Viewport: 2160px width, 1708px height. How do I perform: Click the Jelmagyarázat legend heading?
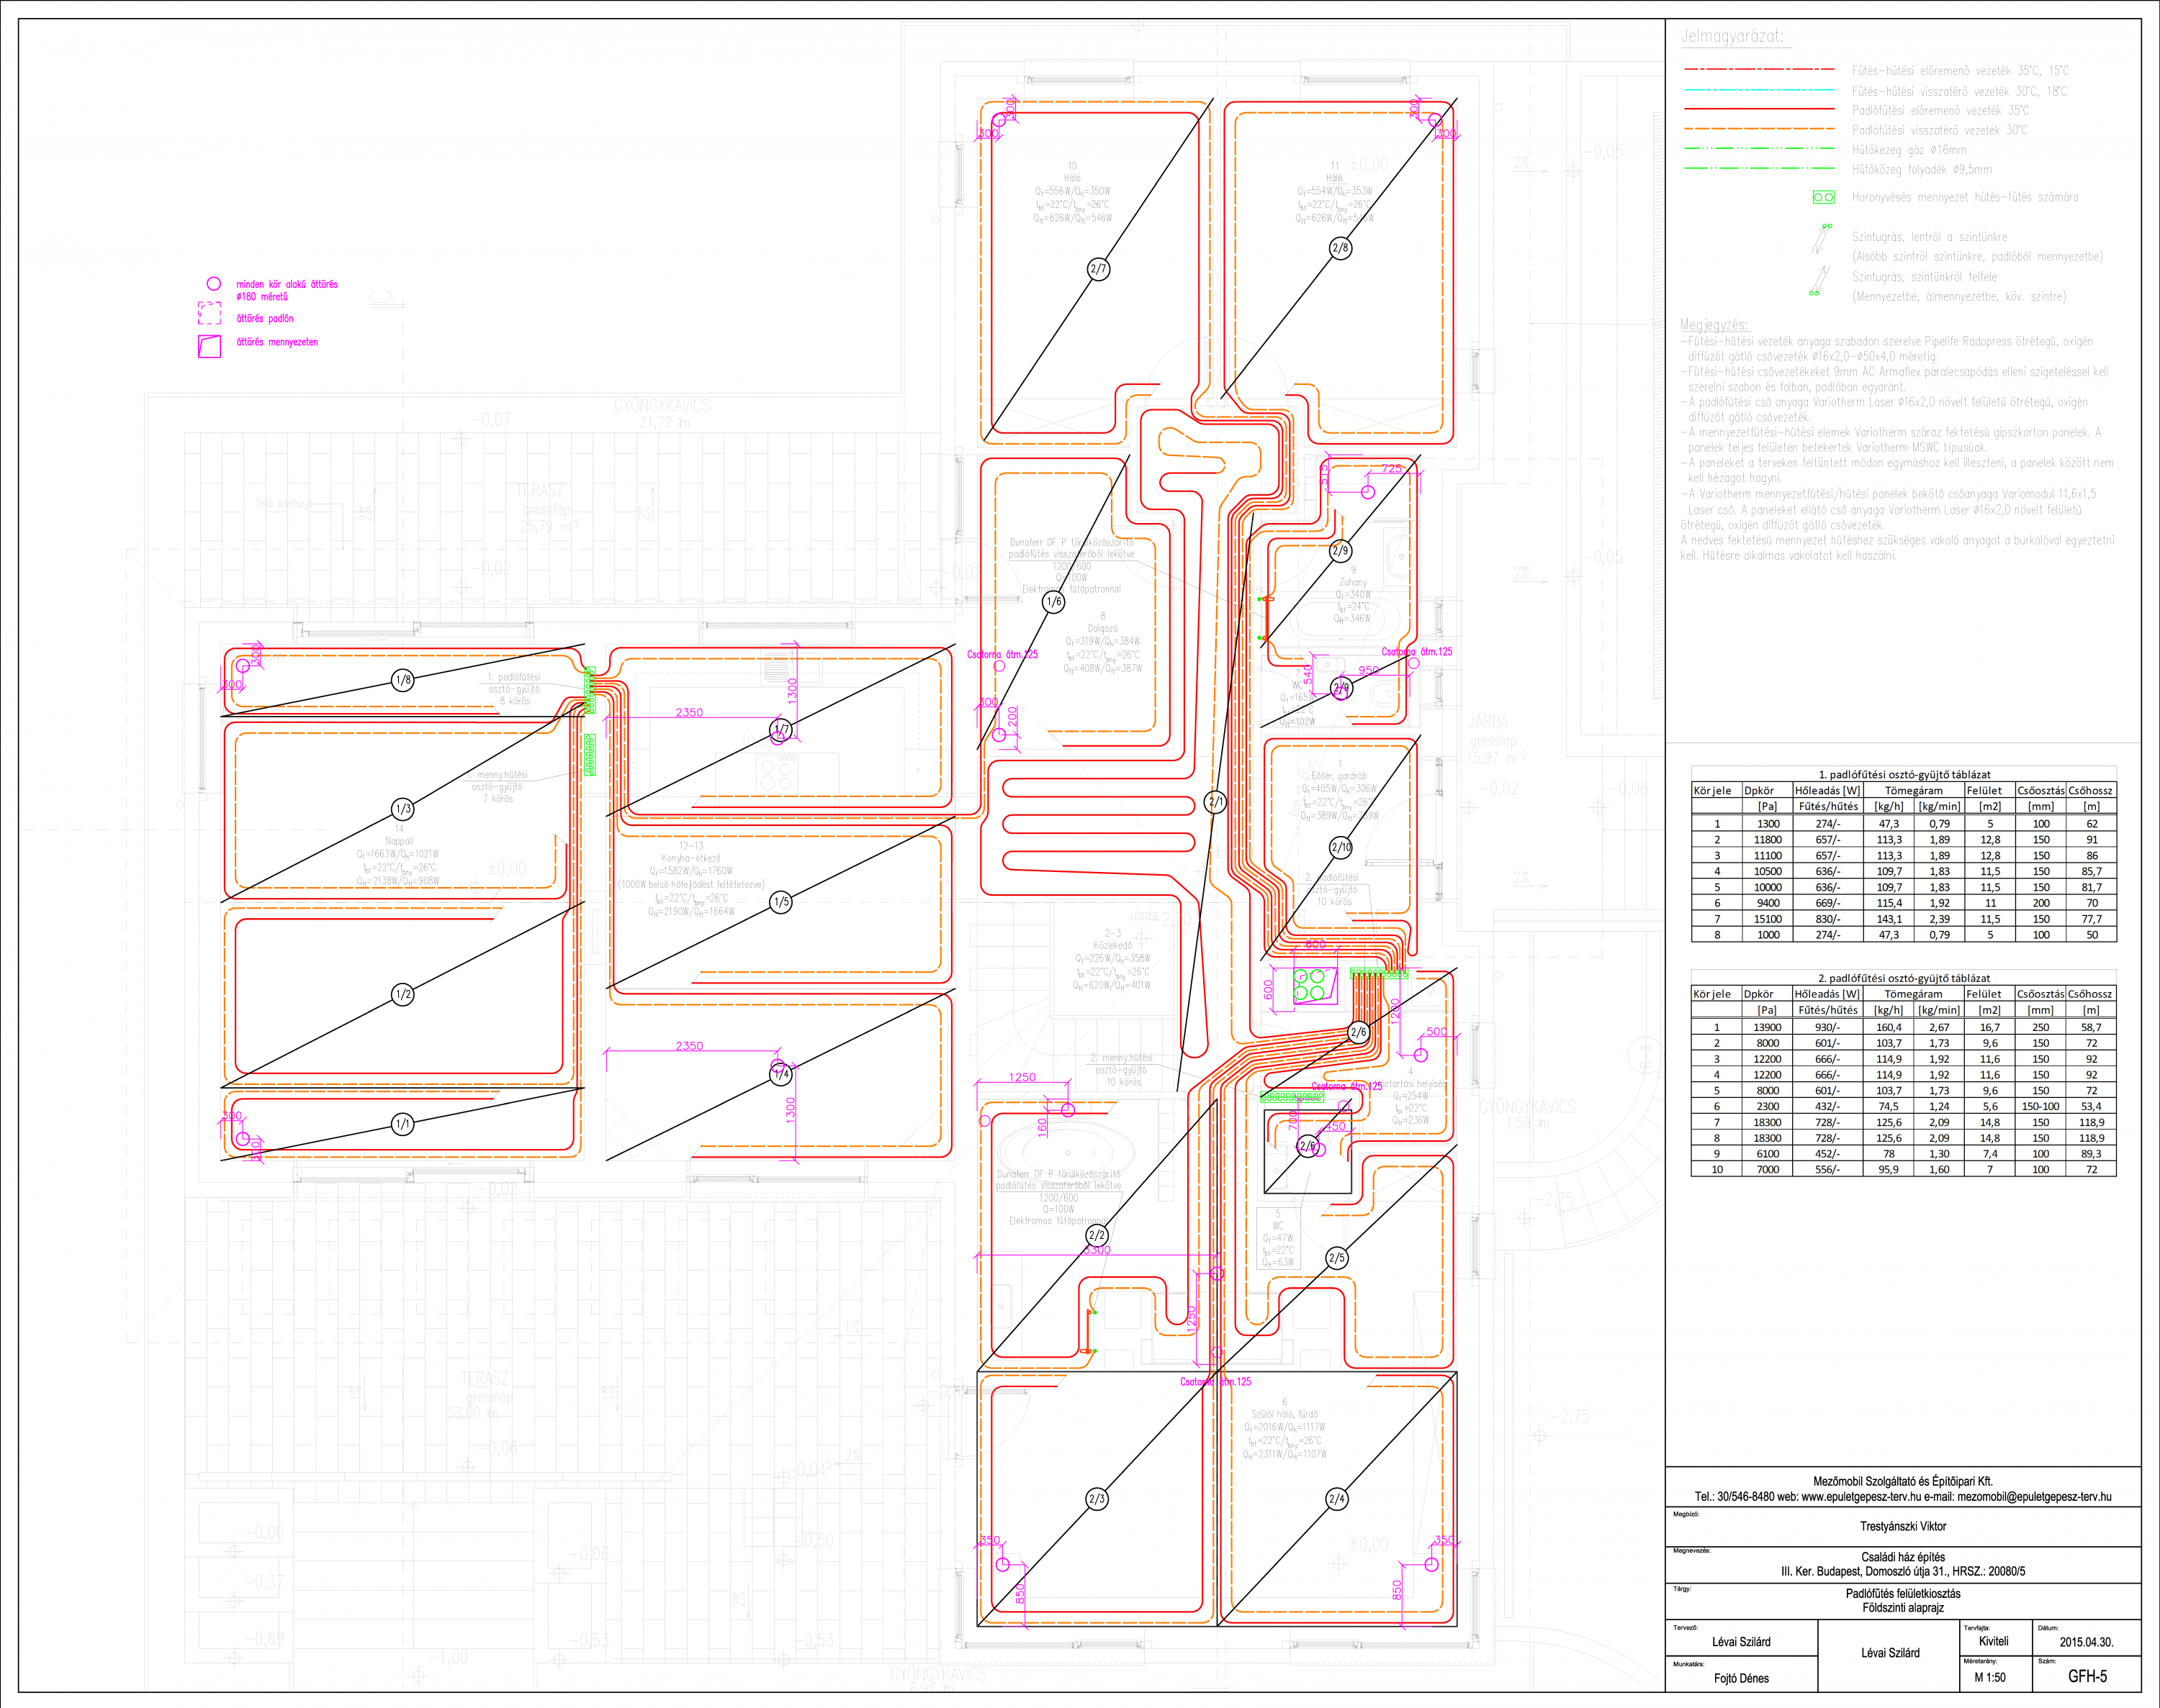[1731, 36]
